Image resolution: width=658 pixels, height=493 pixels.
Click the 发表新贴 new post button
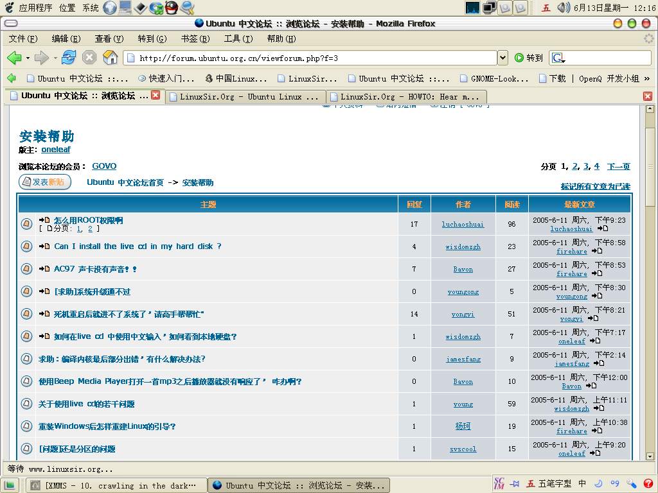coord(45,182)
